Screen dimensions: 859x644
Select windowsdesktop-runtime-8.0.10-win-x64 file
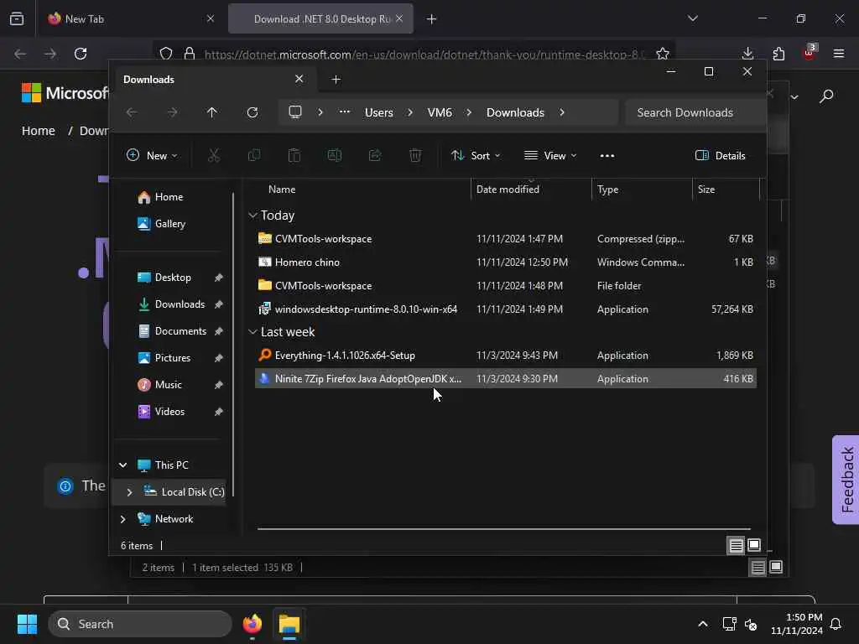coord(506,309)
